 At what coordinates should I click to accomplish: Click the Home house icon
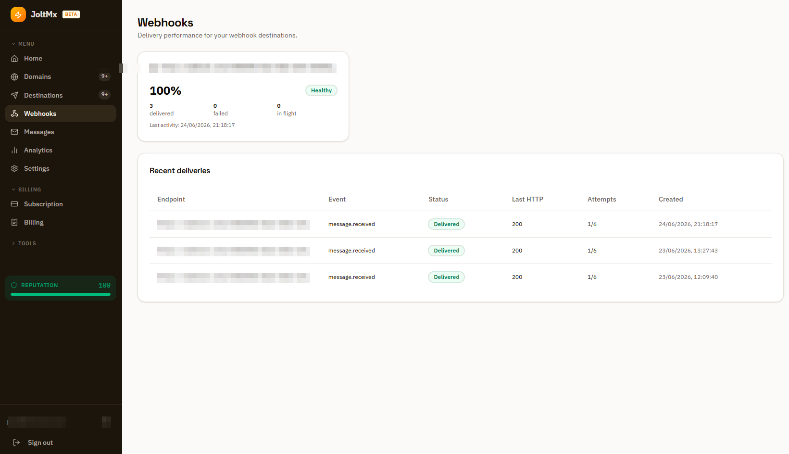pos(14,58)
